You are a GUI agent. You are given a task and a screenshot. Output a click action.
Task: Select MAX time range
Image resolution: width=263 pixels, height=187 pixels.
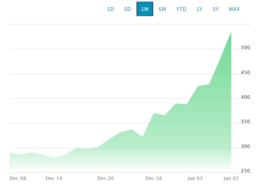[x=234, y=9]
